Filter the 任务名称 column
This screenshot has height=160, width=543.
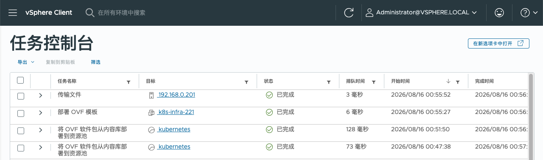[x=129, y=82]
